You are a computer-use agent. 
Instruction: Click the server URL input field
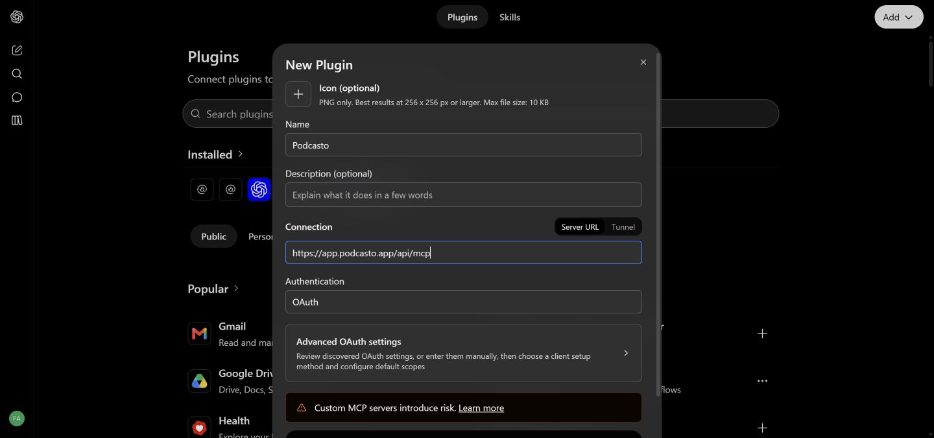coord(464,252)
